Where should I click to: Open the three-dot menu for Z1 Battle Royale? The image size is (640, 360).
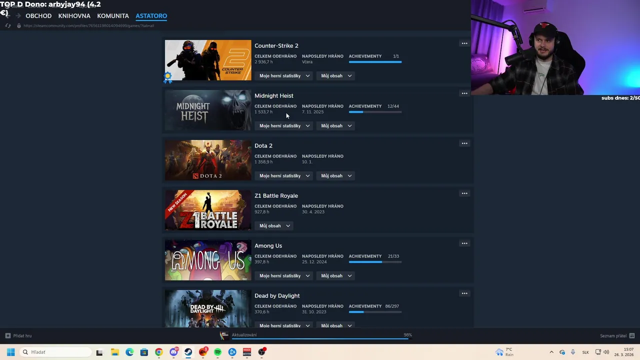[x=464, y=193]
